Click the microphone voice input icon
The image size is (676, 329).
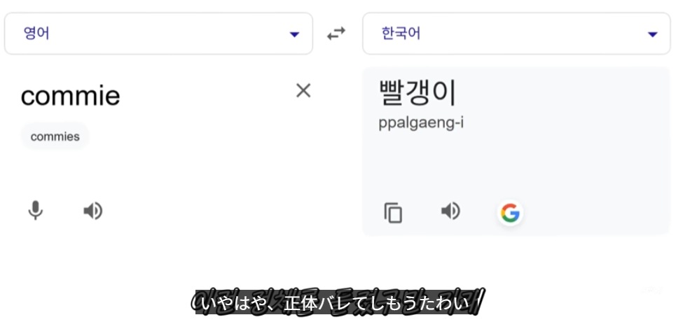pyautogui.click(x=35, y=211)
